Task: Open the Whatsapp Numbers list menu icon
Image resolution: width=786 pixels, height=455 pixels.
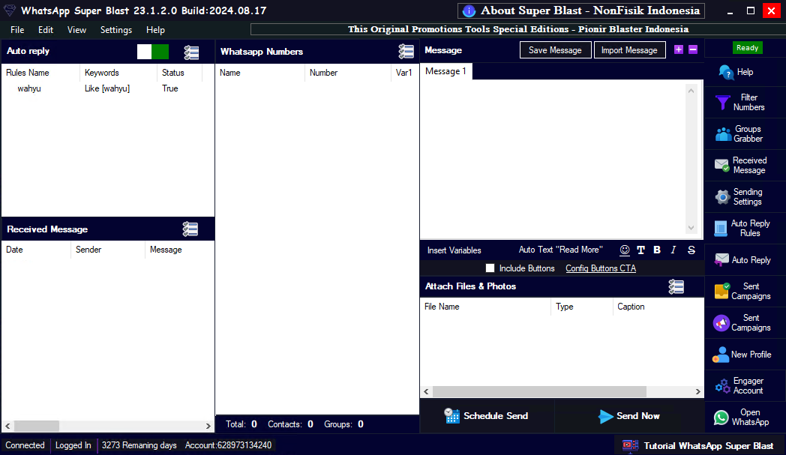Action: [x=406, y=51]
